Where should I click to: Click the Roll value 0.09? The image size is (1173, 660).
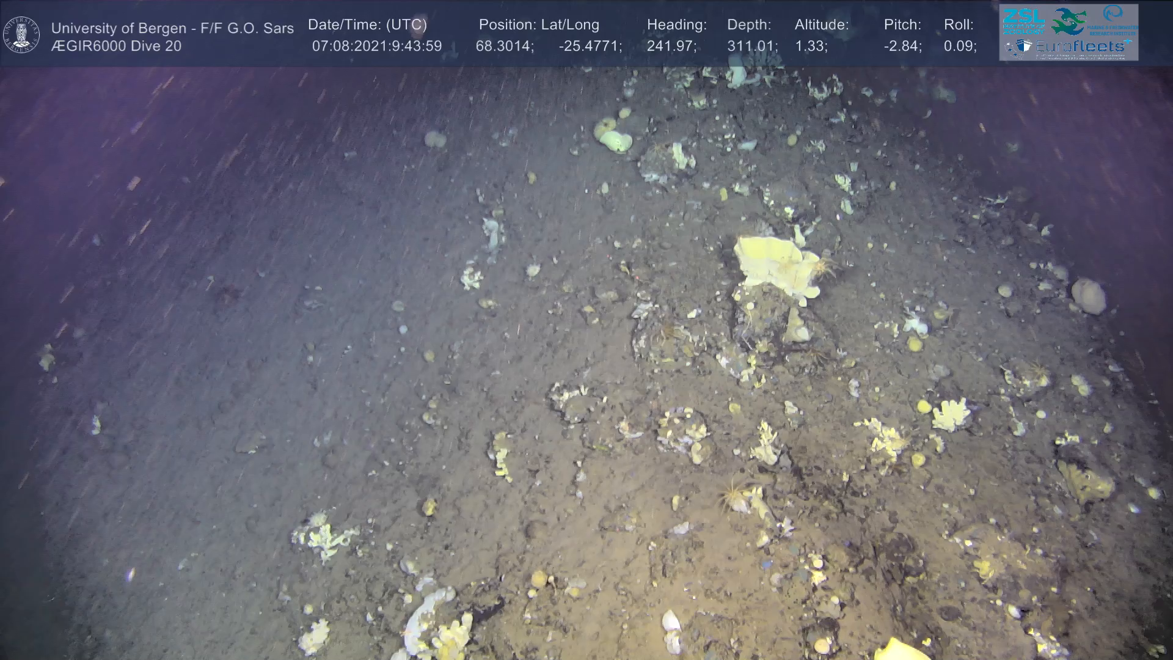(x=960, y=46)
